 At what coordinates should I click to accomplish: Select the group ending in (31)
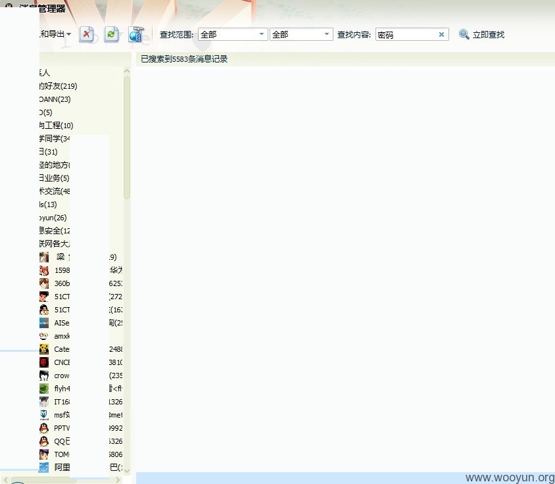pyautogui.click(x=49, y=151)
